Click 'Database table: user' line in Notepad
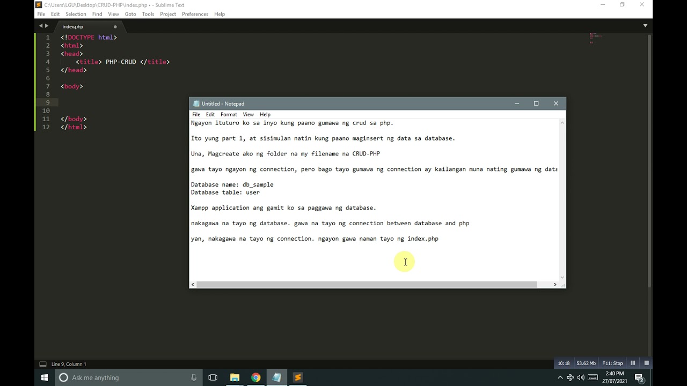Viewport: 687px width, 386px height. (225, 192)
